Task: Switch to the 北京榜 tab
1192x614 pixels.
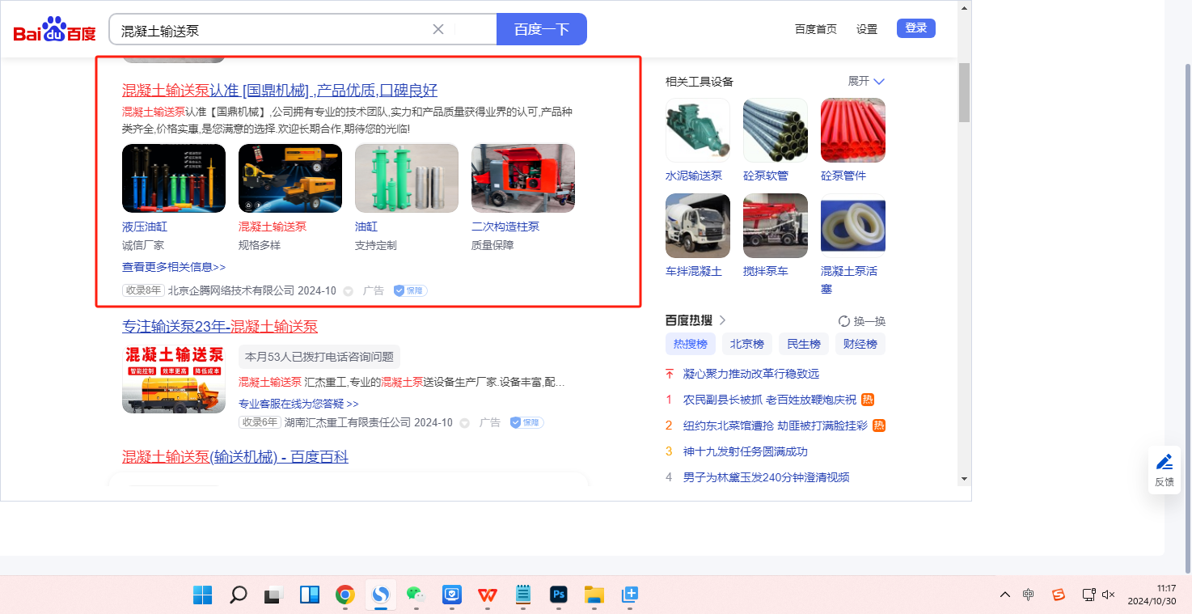Action: (x=747, y=344)
